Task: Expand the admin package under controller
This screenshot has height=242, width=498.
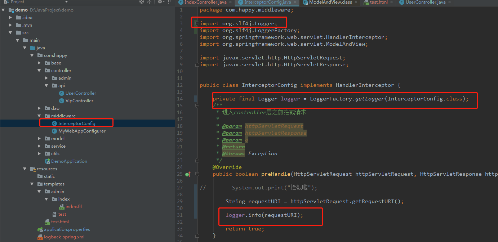Action: (x=46, y=78)
